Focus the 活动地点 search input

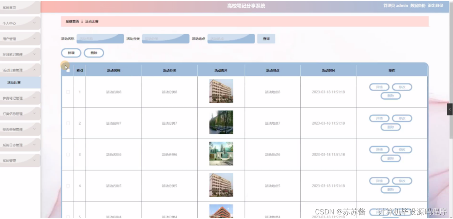tap(231, 39)
